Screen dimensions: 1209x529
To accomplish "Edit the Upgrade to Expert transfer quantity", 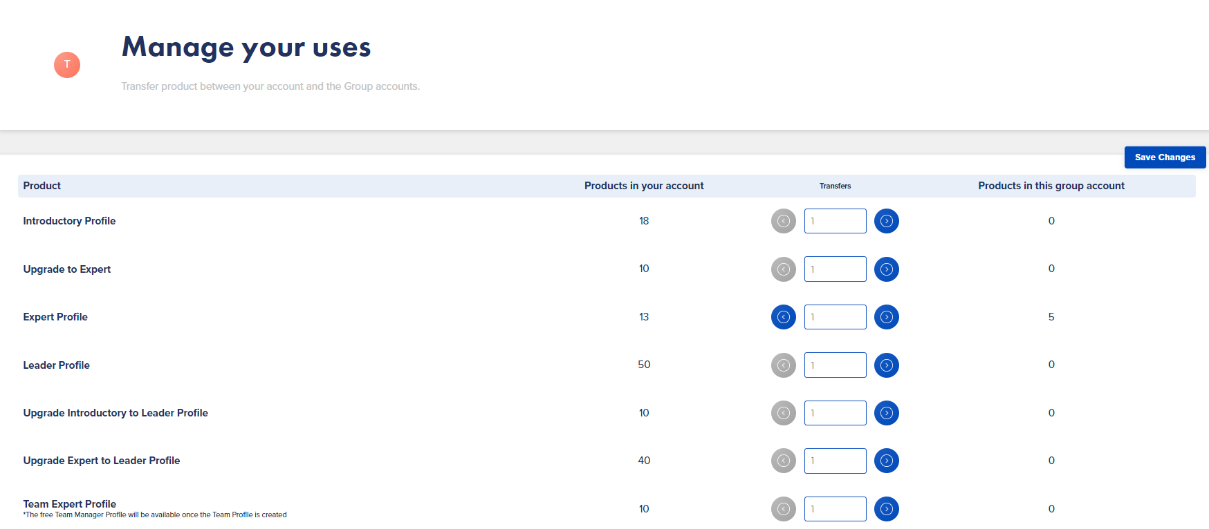I will pyautogui.click(x=836, y=269).
